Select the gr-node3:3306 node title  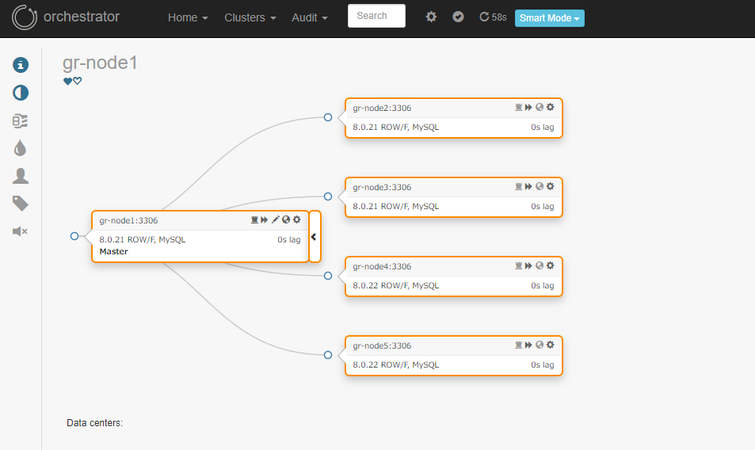coord(383,187)
